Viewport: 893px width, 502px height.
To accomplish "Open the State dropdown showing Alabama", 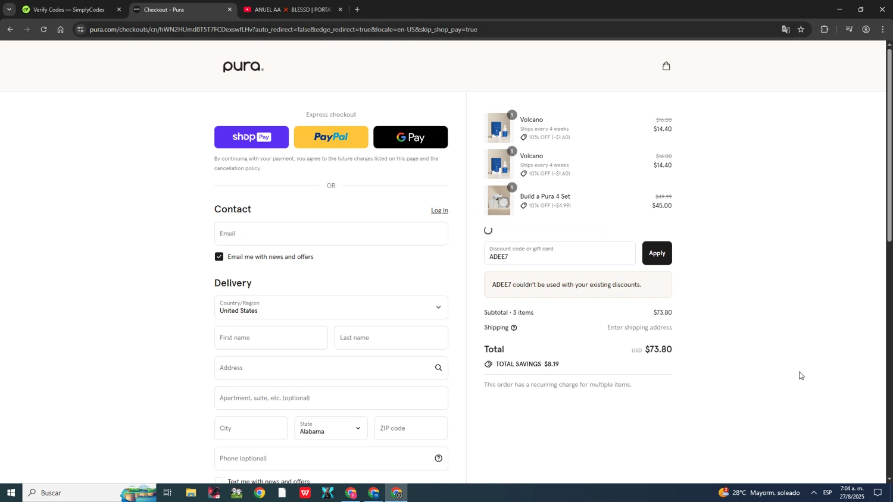I will [x=331, y=429].
